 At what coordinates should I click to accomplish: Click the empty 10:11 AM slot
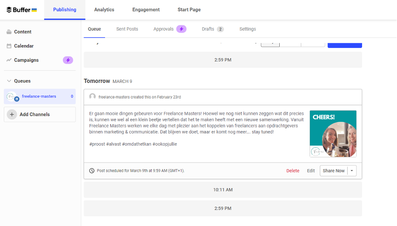[223, 190]
